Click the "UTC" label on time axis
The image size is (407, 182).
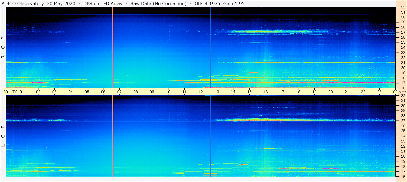pyautogui.click(x=14, y=92)
